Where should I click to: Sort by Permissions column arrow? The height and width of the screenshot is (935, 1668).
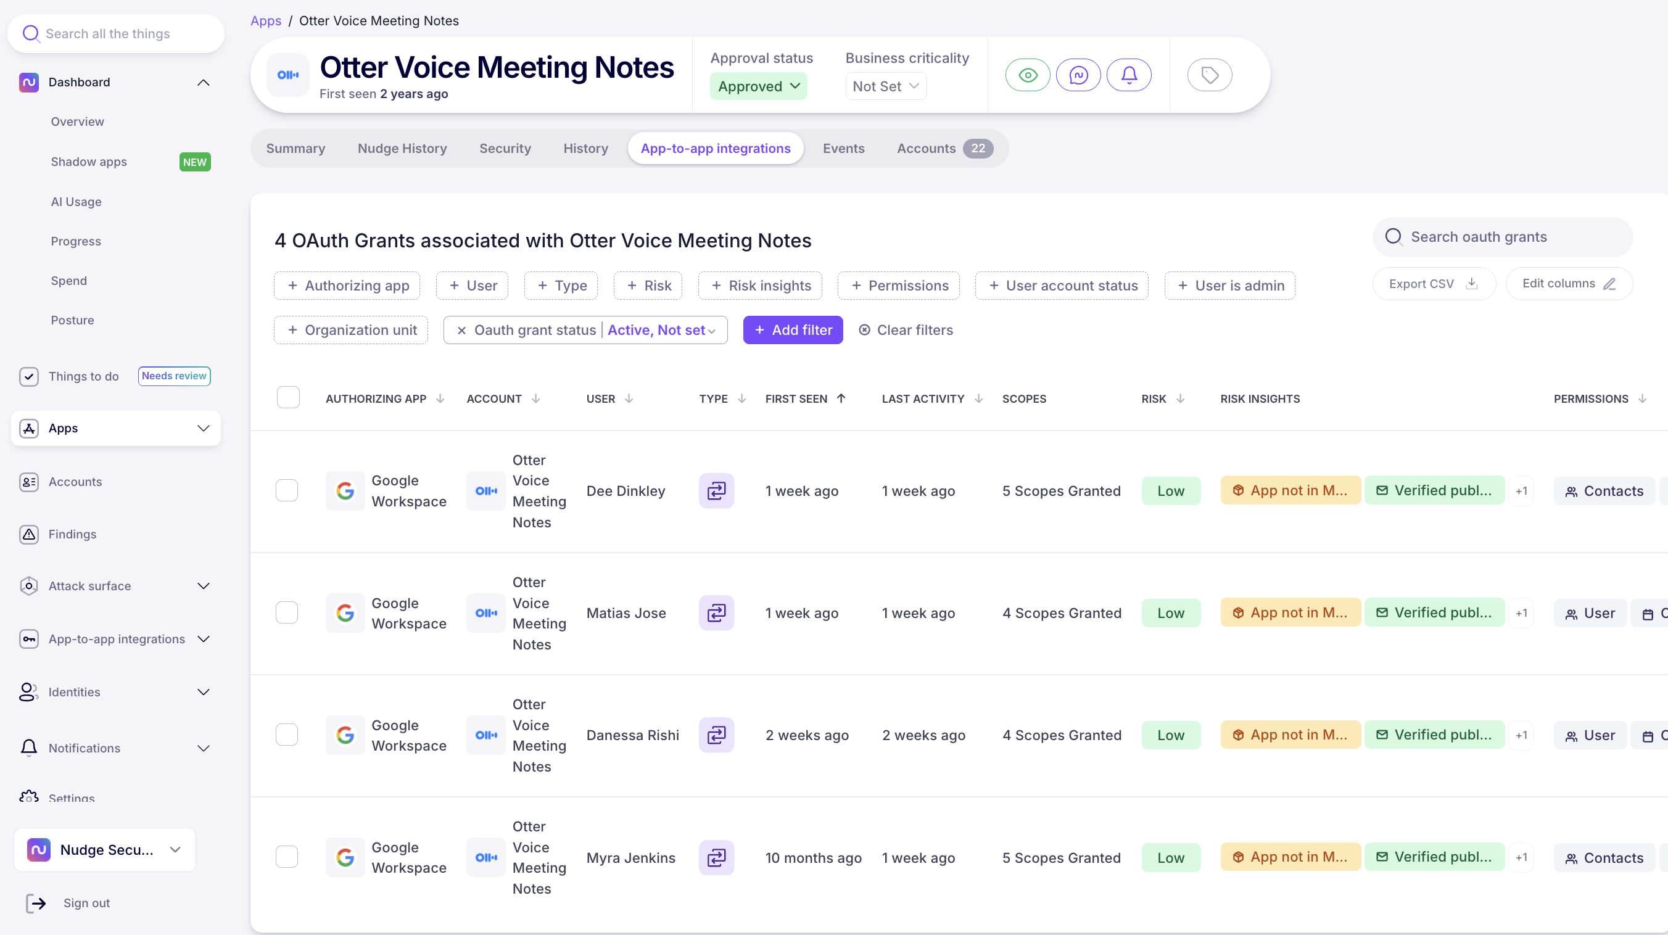pyautogui.click(x=1642, y=399)
